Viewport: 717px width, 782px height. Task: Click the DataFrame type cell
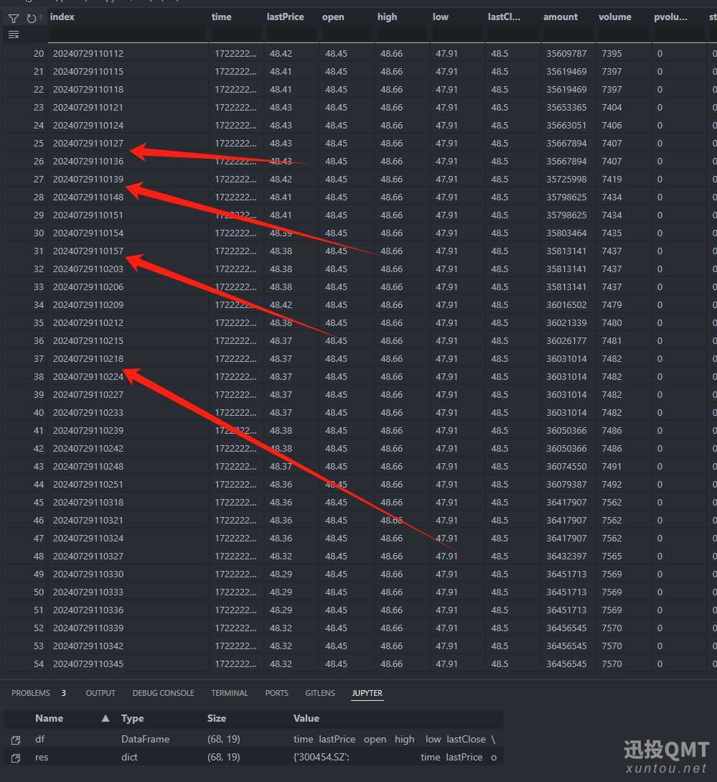coord(145,739)
